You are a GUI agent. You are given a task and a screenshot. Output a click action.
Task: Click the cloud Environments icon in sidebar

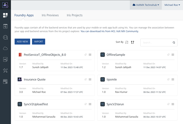[x=5, y=48]
